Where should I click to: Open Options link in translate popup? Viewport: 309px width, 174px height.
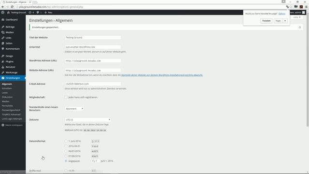[282, 14]
